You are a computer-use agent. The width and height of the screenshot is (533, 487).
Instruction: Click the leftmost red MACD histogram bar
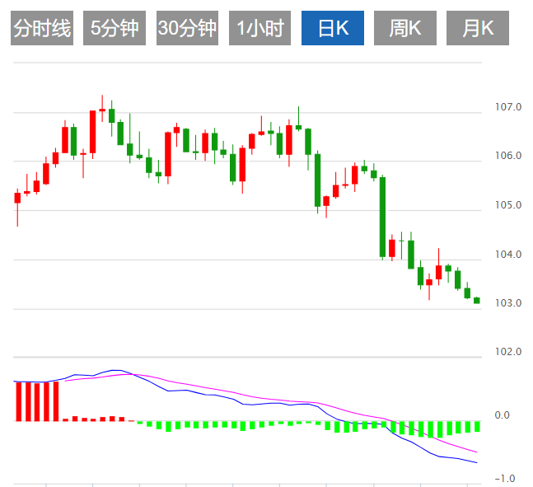[x=17, y=401]
